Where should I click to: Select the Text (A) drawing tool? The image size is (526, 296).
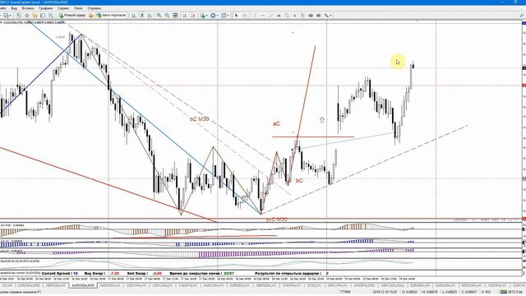(x=294, y=16)
